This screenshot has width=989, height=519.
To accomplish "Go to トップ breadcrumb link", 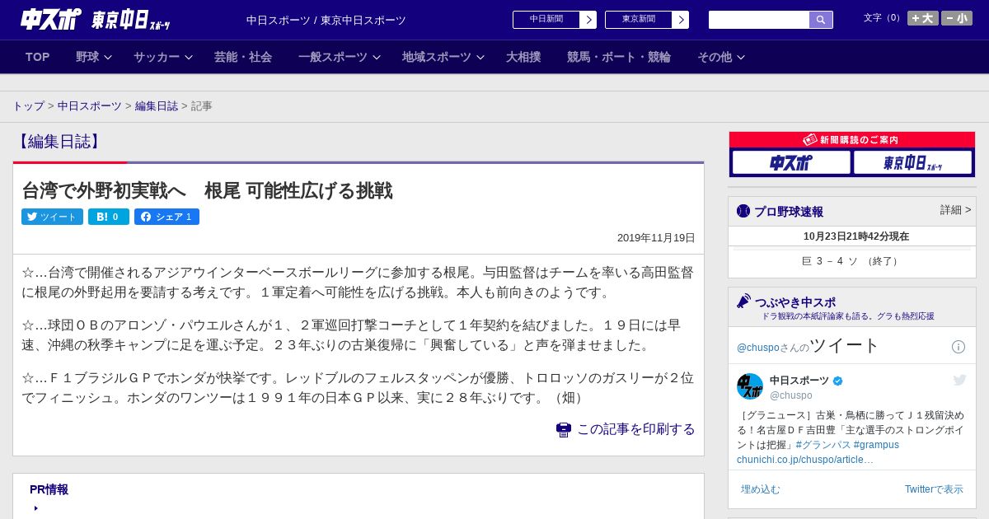I will pyautogui.click(x=29, y=106).
